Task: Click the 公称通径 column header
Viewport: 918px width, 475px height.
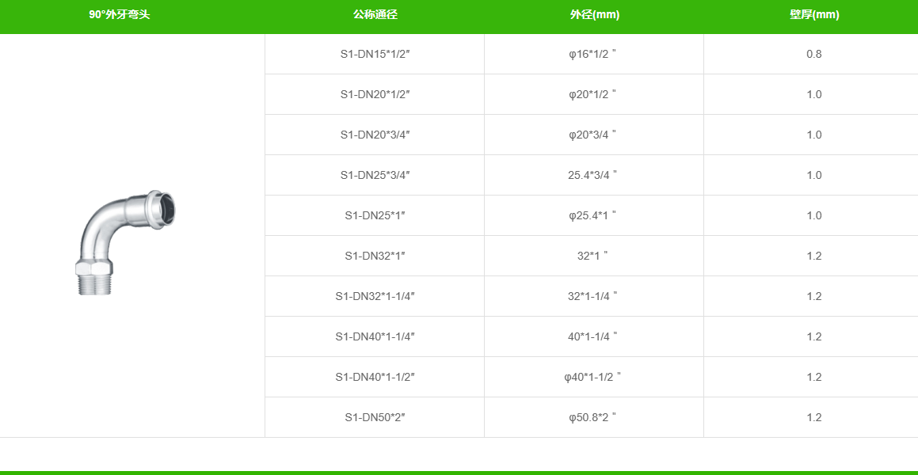Action: click(375, 15)
